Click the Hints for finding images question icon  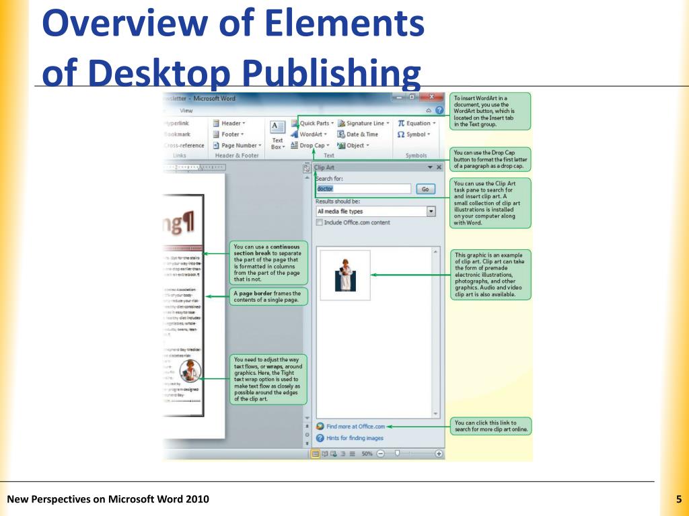(320, 438)
